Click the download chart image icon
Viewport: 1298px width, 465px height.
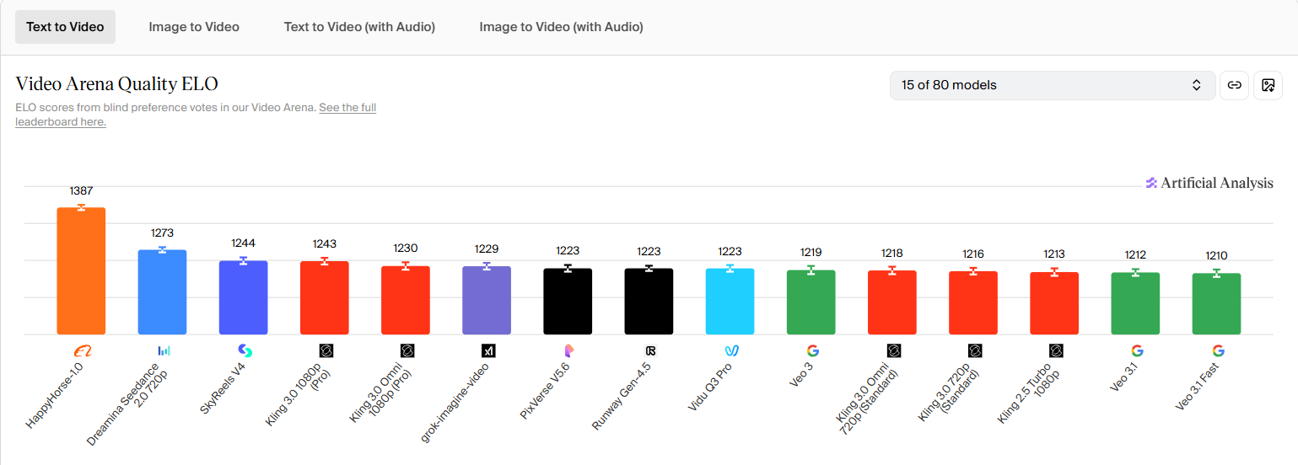1268,85
